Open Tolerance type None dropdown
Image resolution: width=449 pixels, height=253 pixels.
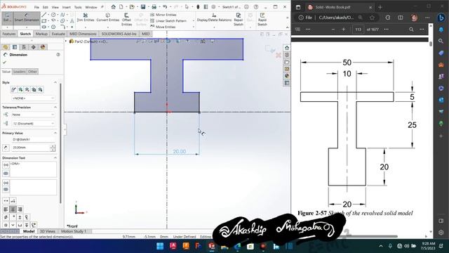33,115
